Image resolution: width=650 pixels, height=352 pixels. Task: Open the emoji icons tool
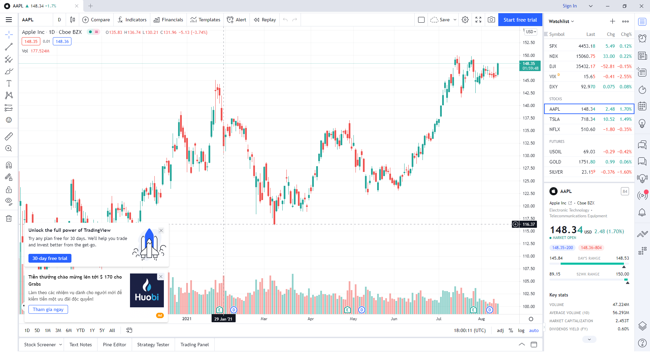[9, 120]
